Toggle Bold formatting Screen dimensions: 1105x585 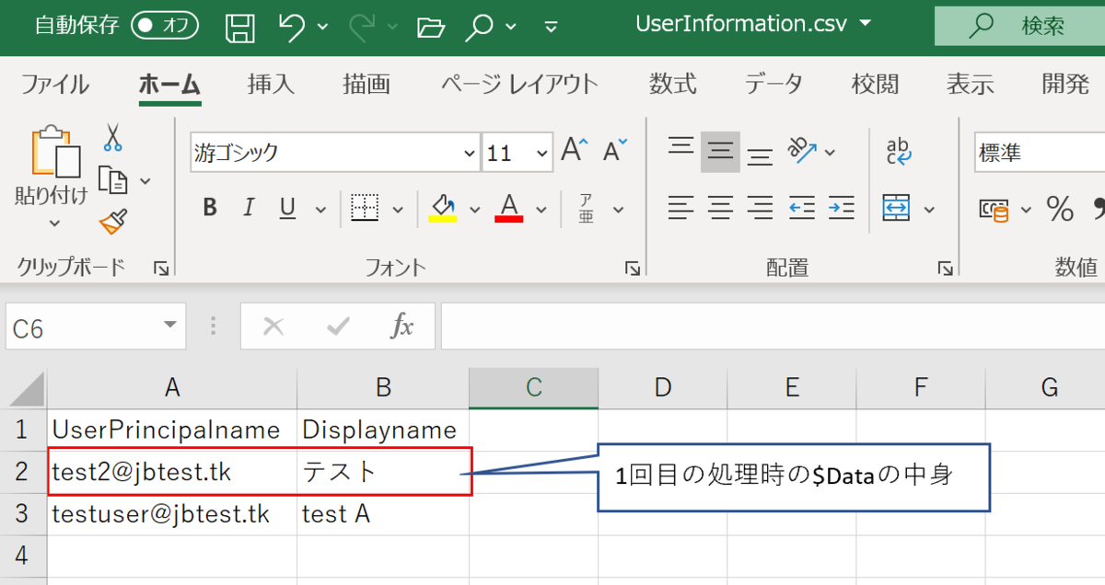point(210,208)
